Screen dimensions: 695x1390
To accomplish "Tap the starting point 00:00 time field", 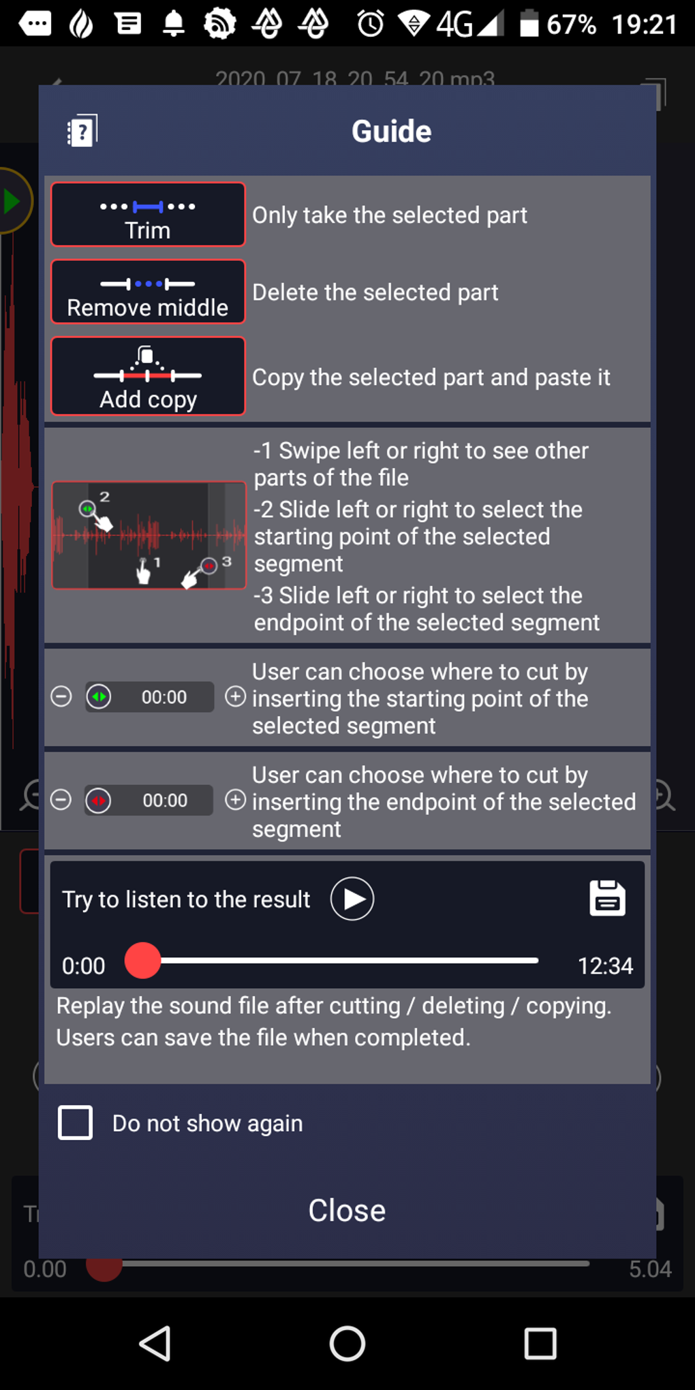I will [150, 696].
